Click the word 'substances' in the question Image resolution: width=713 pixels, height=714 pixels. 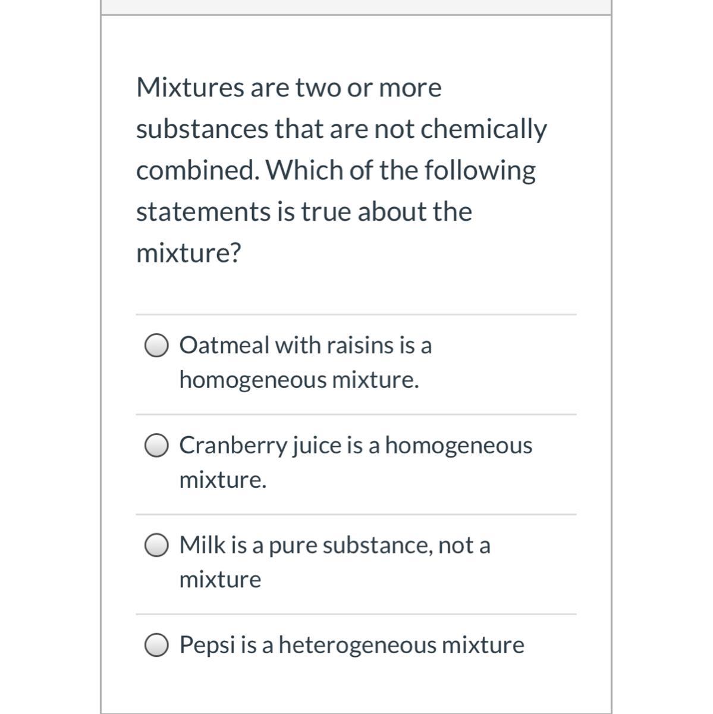pos(202,129)
